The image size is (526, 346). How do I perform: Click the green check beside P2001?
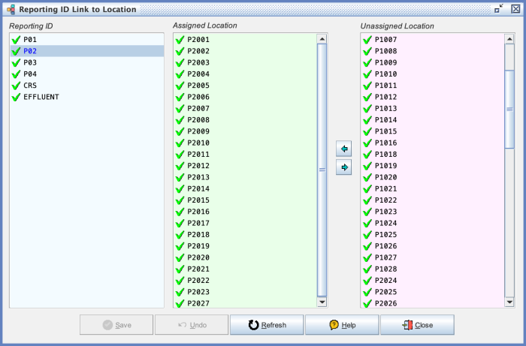(x=180, y=40)
